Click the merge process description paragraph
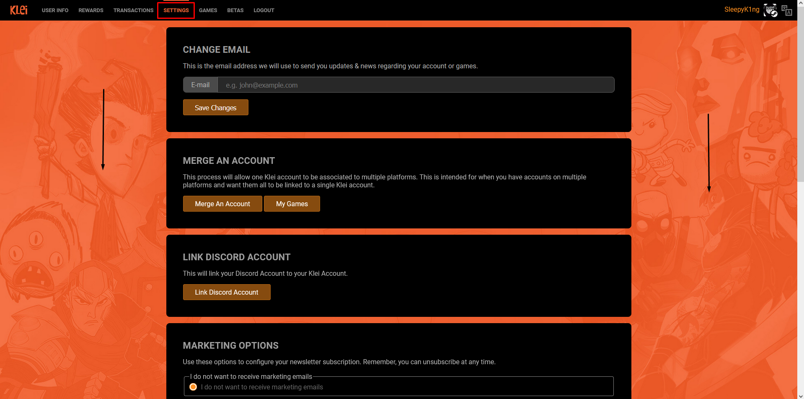The height and width of the screenshot is (399, 804). tap(385, 181)
